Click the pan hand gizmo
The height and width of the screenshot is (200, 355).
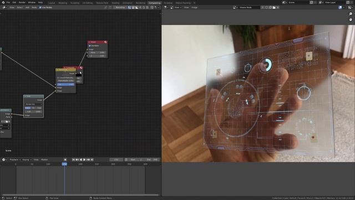351,19
